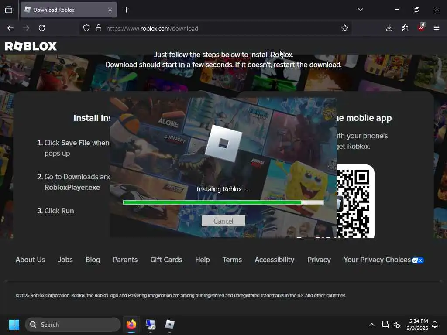Click the restart the download link
This screenshot has height=335, width=447.
pos(307,65)
